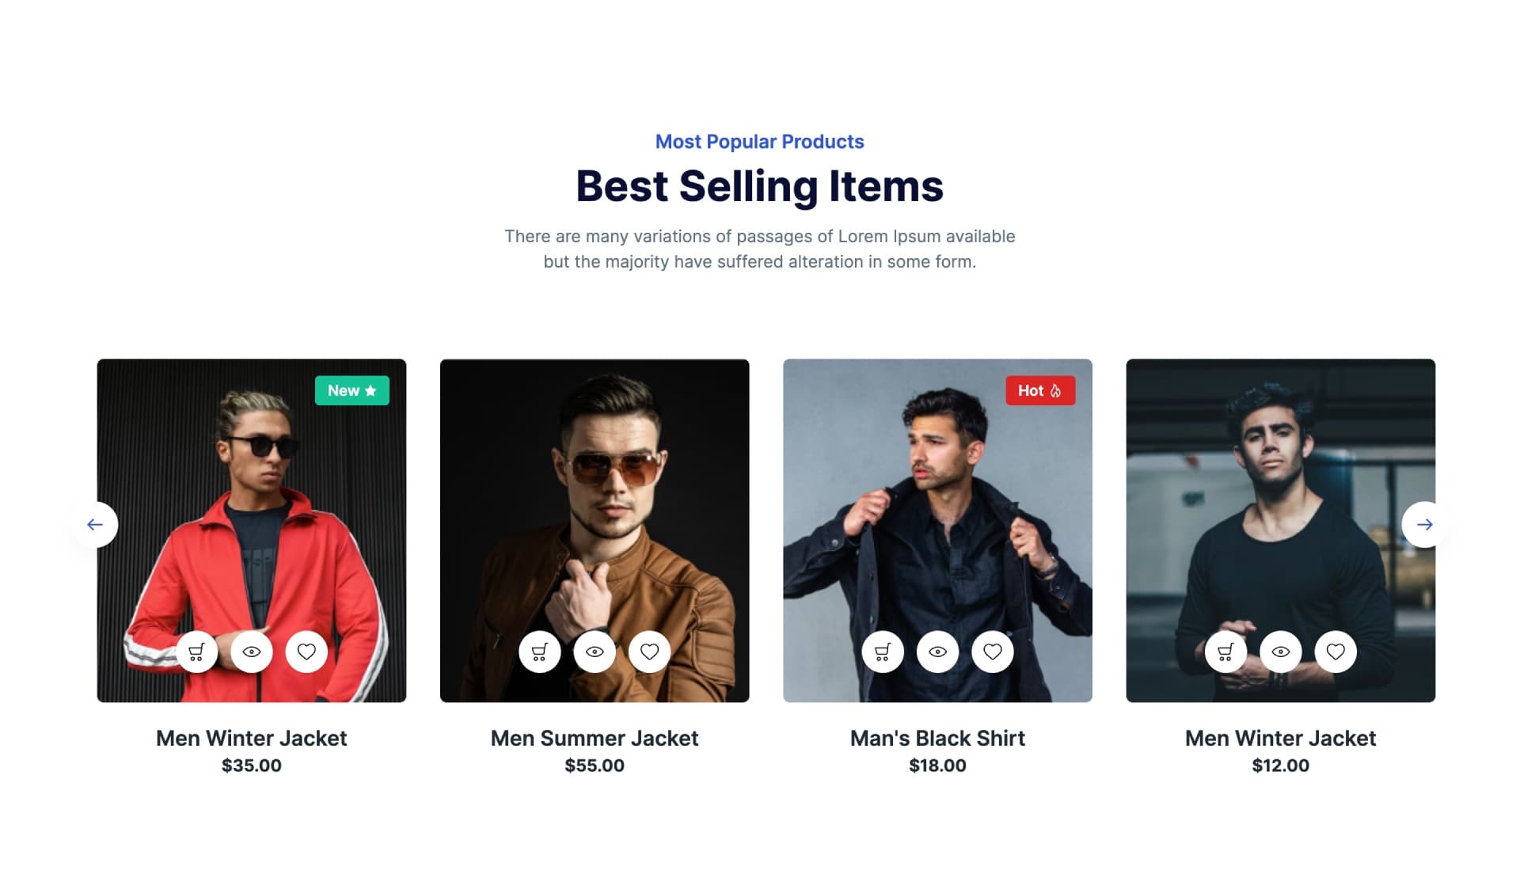
Task: Add Men Summer Jacket to cart
Action: pyautogui.click(x=540, y=652)
